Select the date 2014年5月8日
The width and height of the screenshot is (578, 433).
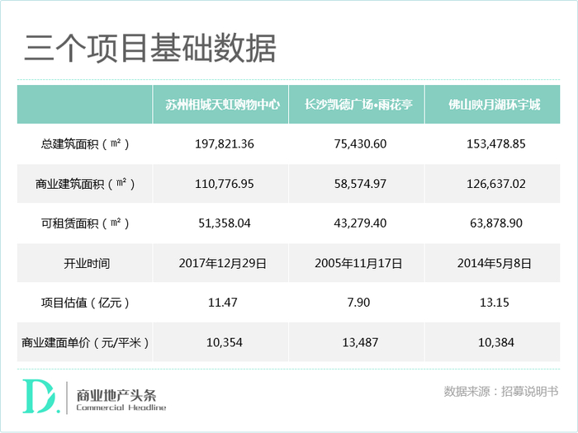[495, 263]
